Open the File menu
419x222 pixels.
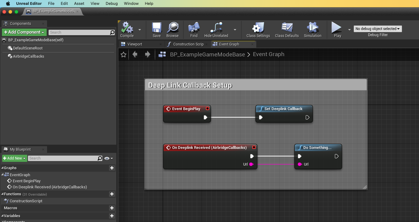tap(51, 4)
